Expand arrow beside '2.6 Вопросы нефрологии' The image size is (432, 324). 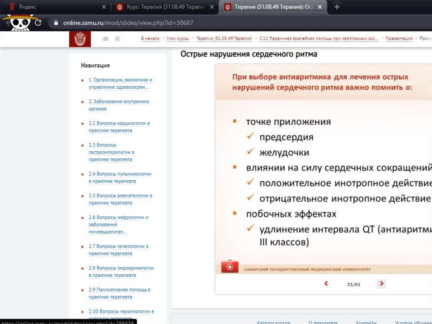coord(83,218)
